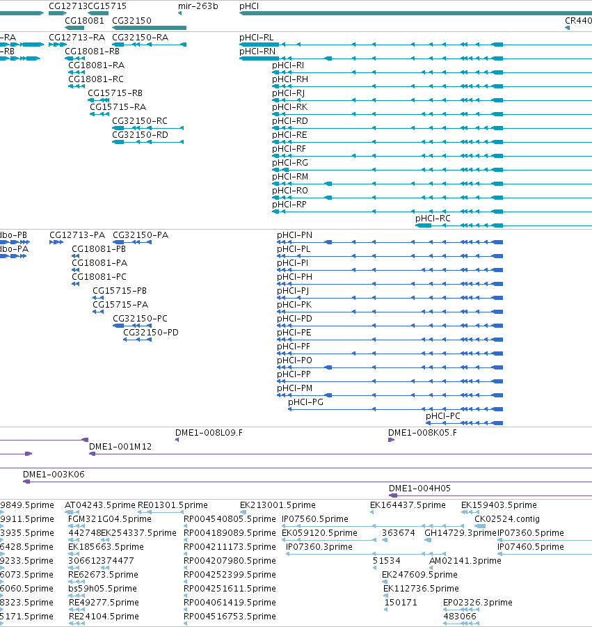This screenshot has width=592, height=627.
Task: Select the CG32150 gene label
Action: [131, 21]
